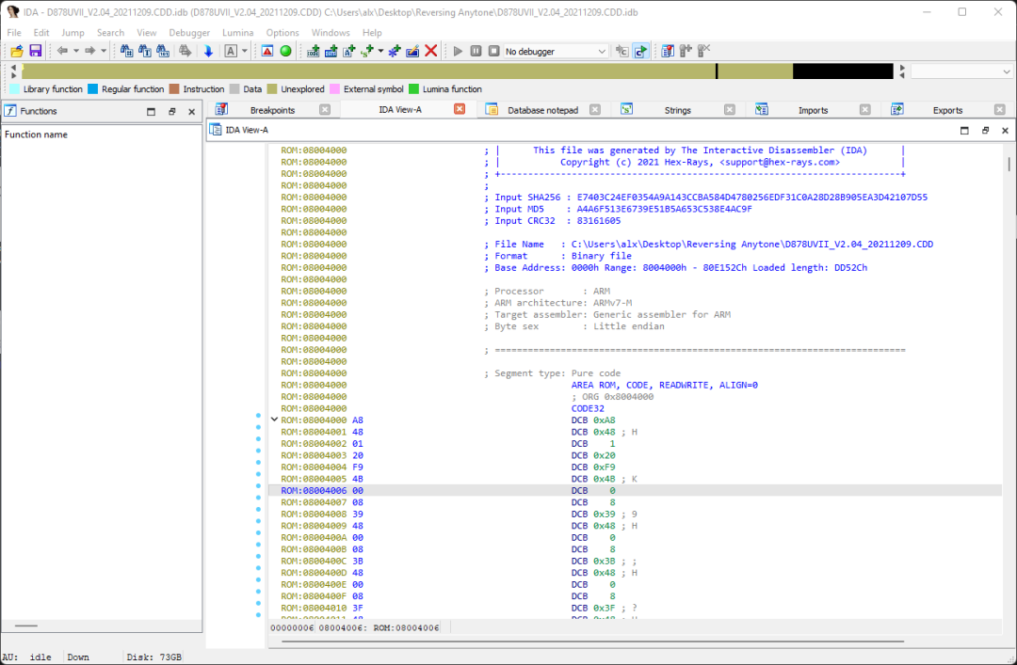1017x665 pixels.
Task: Start the process with the play icon
Action: point(459,51)
